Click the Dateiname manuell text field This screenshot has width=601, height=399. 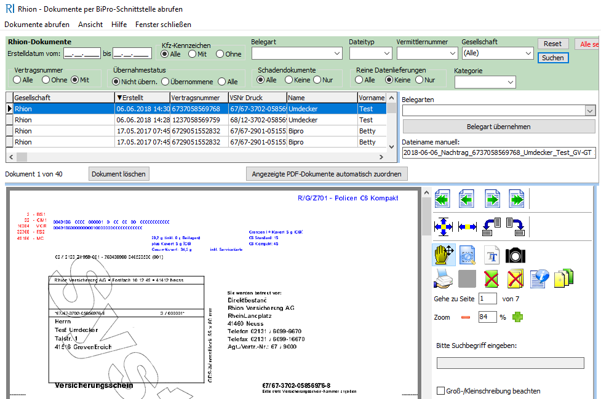[x=499, y=152]
